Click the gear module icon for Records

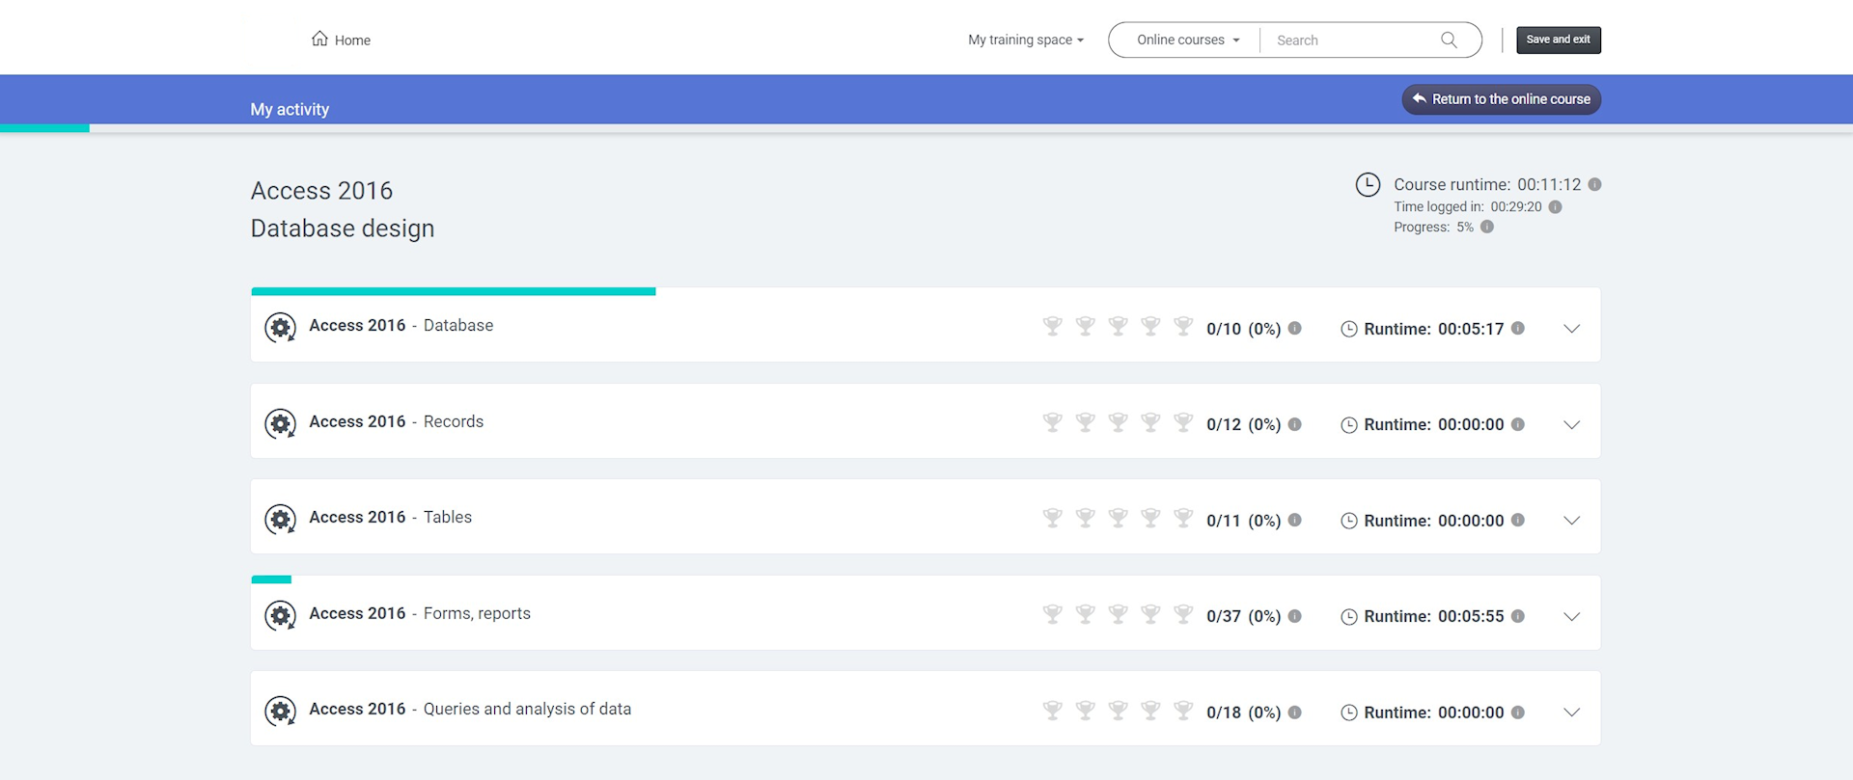pos(281,423)
